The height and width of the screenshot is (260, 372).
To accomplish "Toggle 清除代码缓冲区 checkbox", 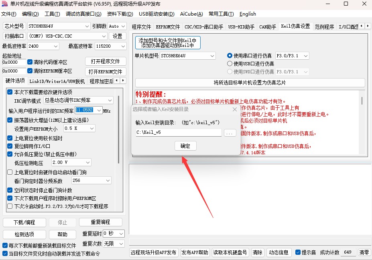I will pos(30,62).
